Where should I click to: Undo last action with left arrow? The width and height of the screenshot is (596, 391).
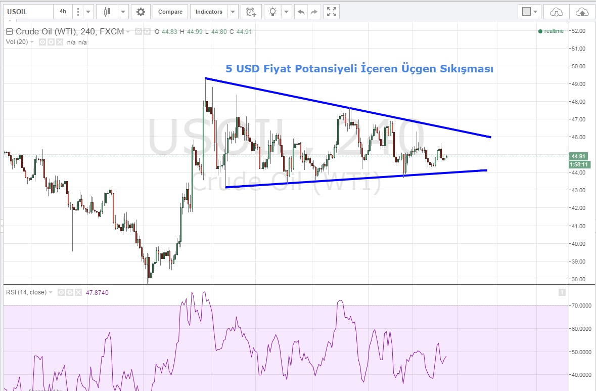301,12
